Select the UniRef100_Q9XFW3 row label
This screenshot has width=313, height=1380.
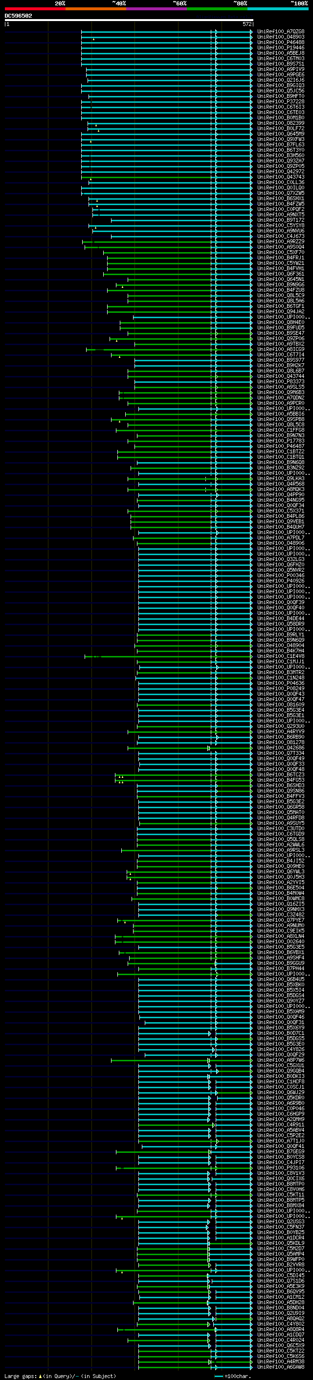pos(281,140)
